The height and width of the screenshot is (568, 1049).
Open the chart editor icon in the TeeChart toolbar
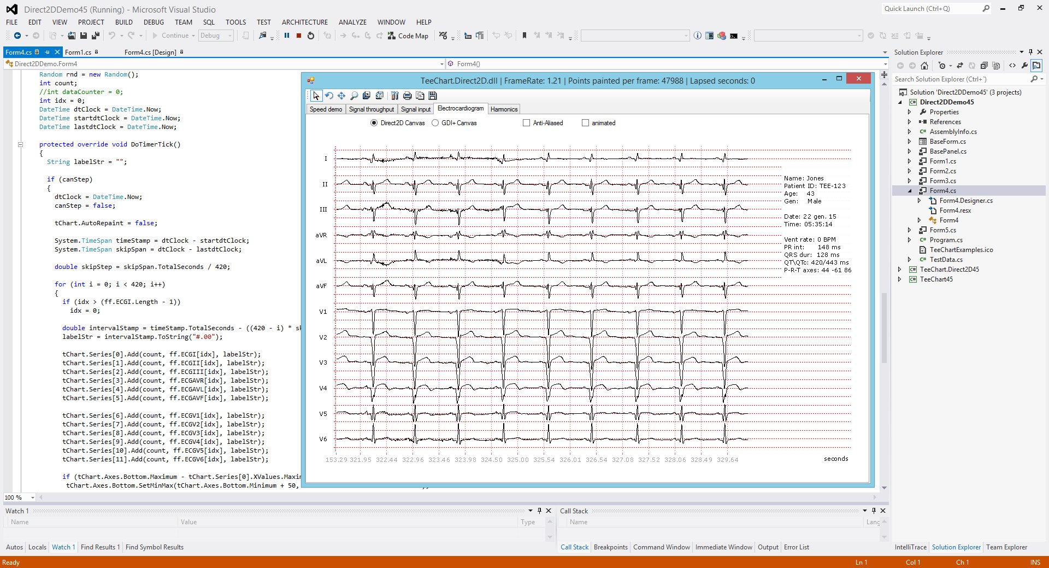coord(394,96)
